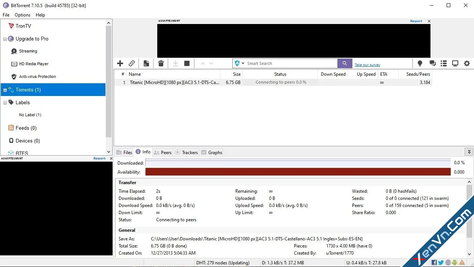Switch to the Files tab
The width and height of the screenshot is (474, 267).
[x=124, y=152]
